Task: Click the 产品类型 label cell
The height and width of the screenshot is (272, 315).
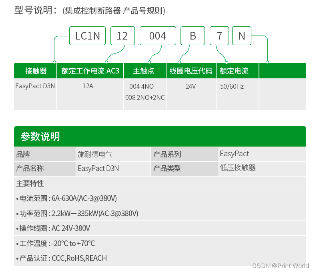Action: (x=184, y=169)
